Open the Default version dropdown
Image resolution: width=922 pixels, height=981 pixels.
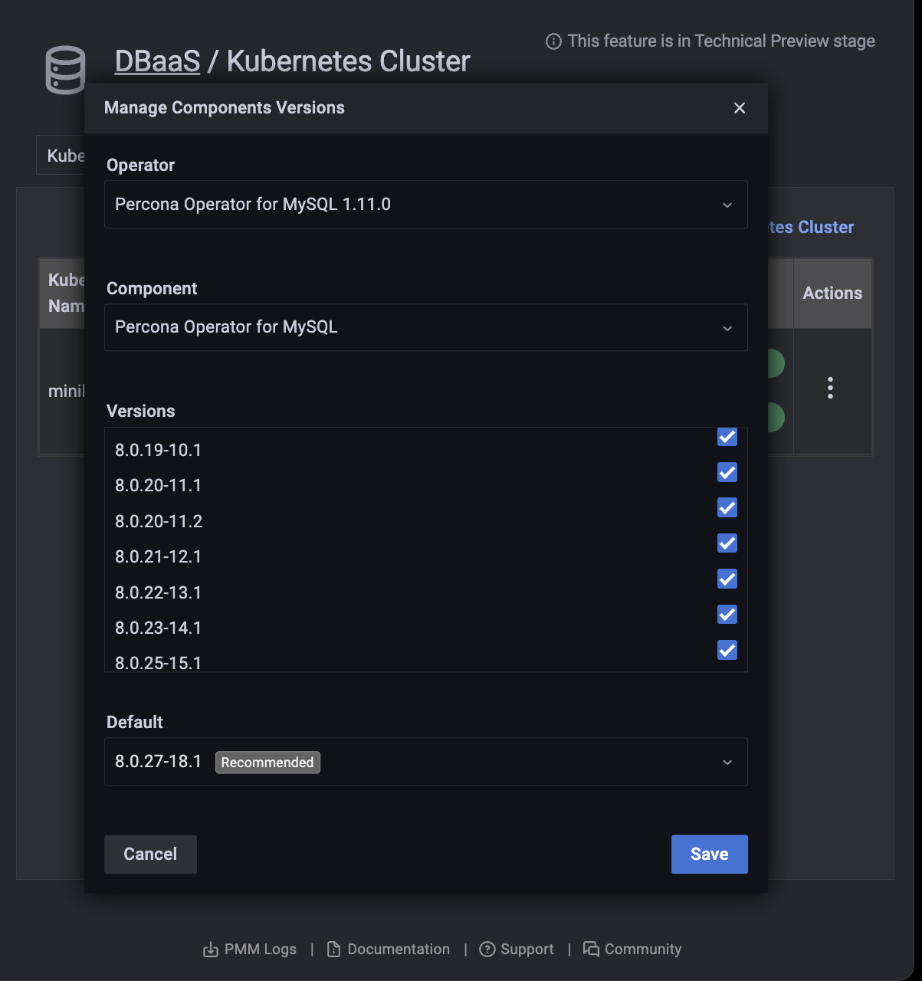click(426, 762)
